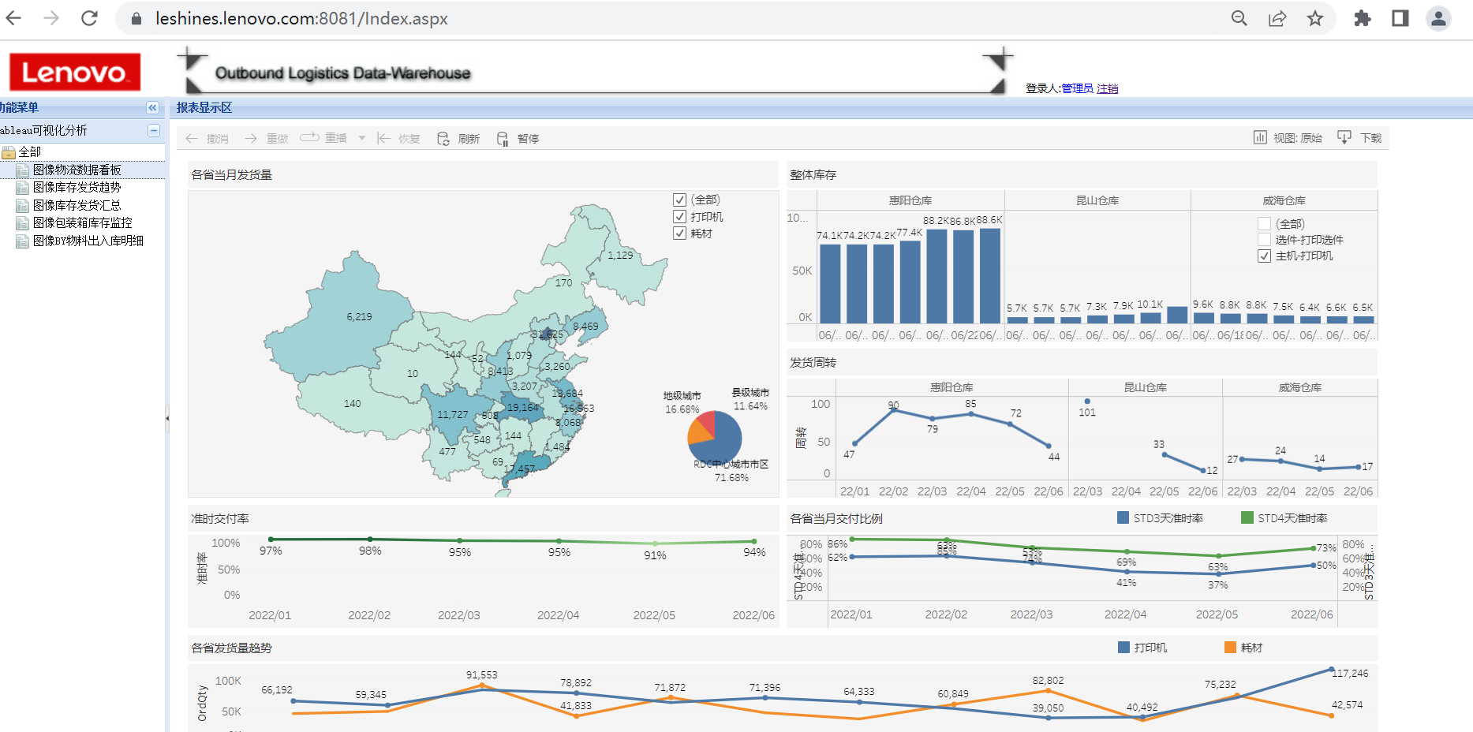Screen dimensions: 1473x732
Task: Click the pause (暂停) updates icon
Action: coord(503,139)
